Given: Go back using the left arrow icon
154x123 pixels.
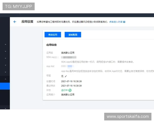Looking at the screenshot, I should pos(15,22).
